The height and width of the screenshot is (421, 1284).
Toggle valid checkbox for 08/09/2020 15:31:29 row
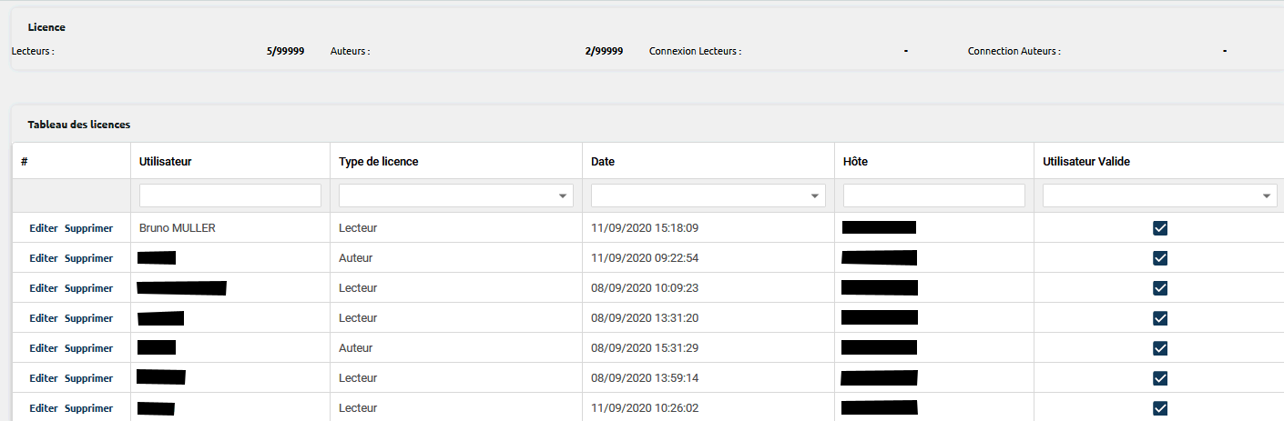[x=1159, y=348]
